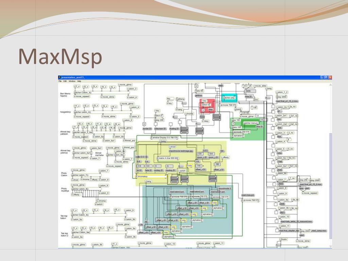348x261 pixels.
Task: Toggle the X box above metro 100
Action: tap(233, 124)
